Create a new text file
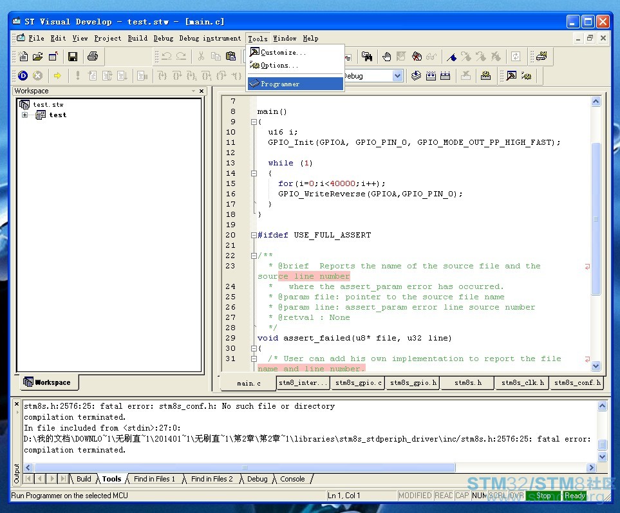620x513 pixels. 23,57
